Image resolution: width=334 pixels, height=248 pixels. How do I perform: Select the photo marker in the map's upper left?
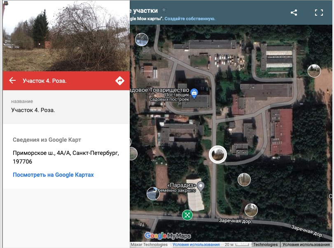(142, 40)
